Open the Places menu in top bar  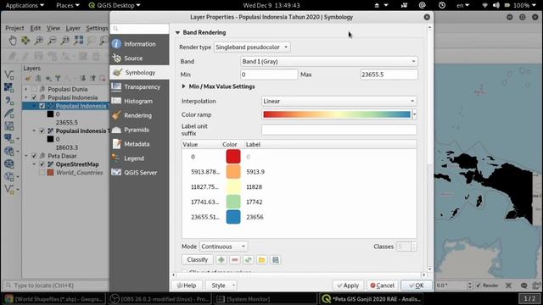click(68, 5)
